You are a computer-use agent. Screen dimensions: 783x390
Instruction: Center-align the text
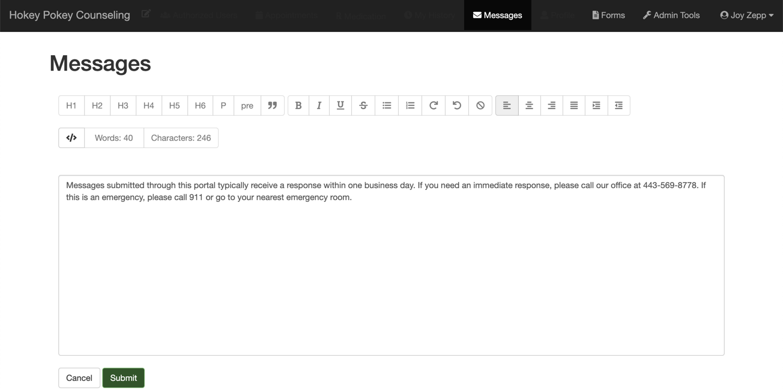click(529, 105)
